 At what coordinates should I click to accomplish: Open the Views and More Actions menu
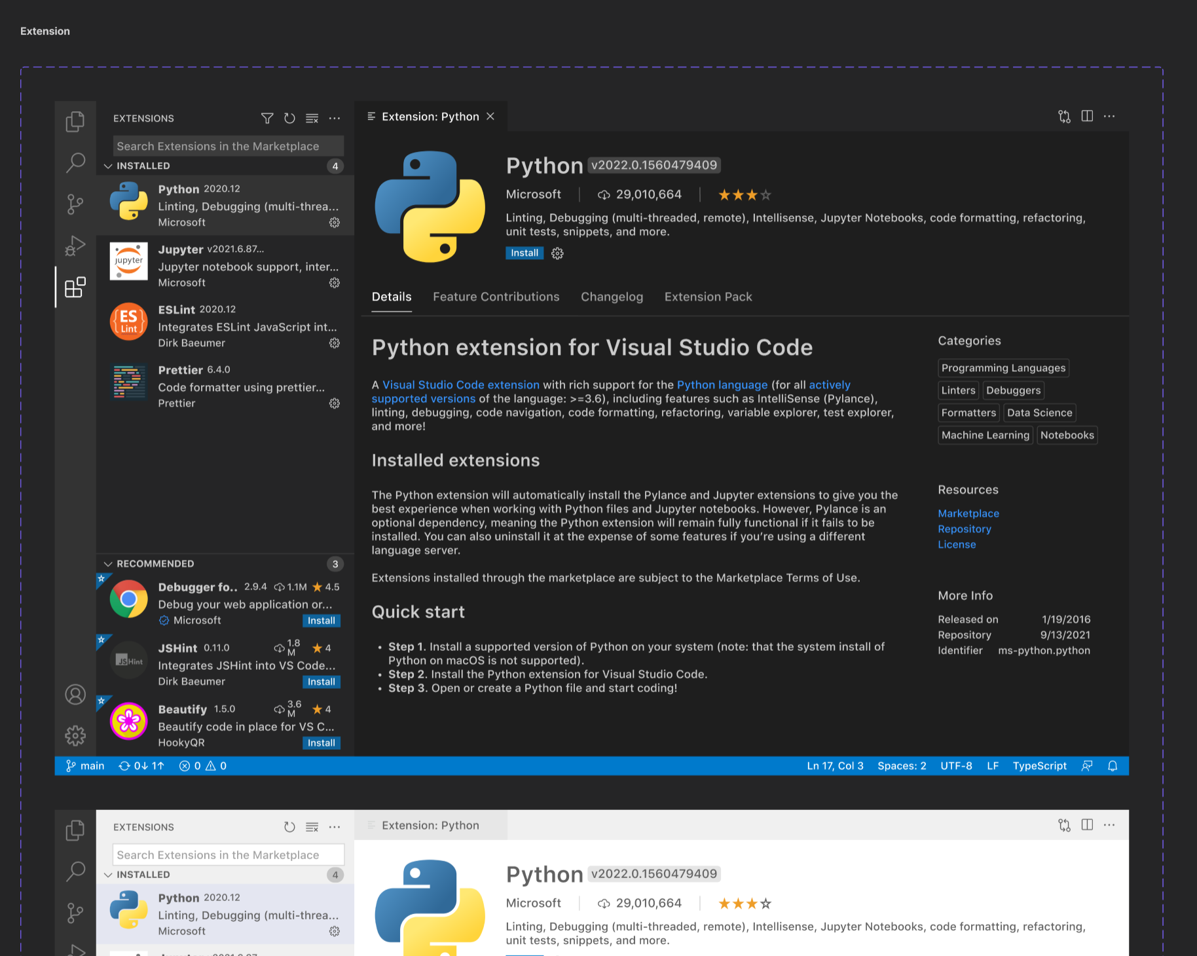[335, 119]
